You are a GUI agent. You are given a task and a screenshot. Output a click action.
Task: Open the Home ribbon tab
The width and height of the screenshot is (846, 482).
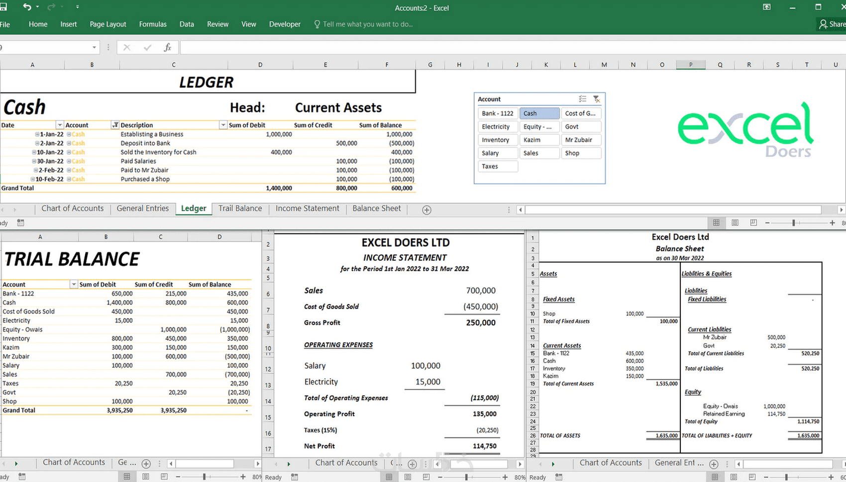pyautogui.click(x=38, y=24)
